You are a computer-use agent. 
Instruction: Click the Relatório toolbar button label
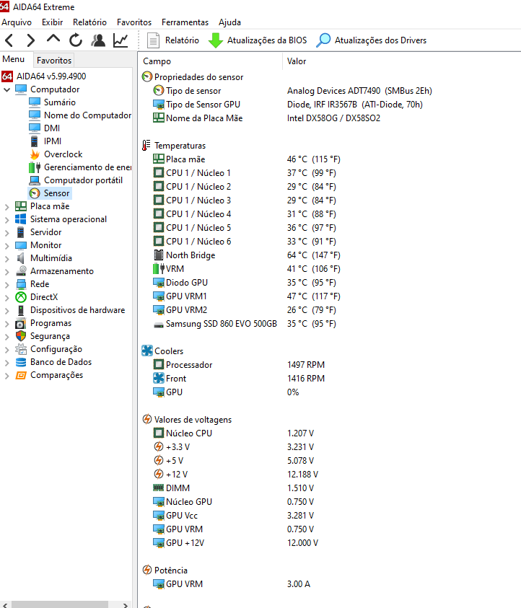[x=182, y=40]
